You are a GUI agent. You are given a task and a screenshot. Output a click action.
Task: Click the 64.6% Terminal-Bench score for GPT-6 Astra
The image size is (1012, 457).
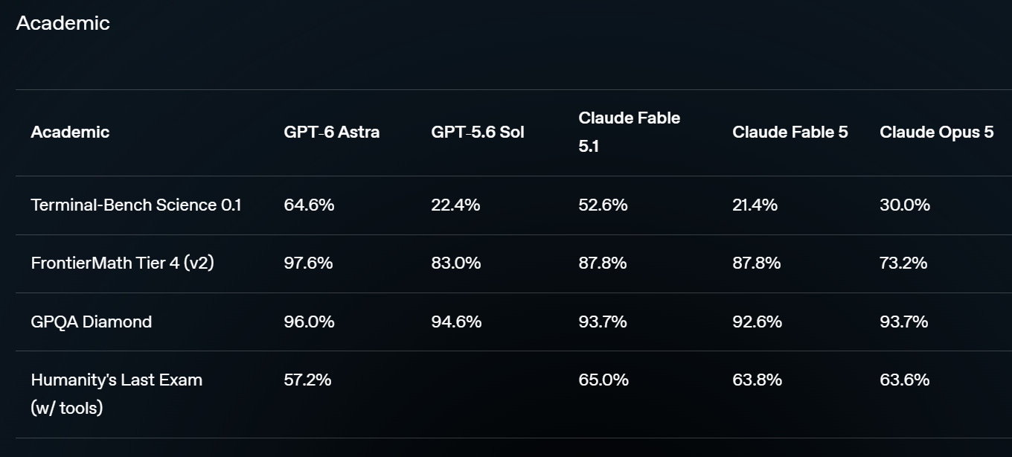[x=309, y=205]
